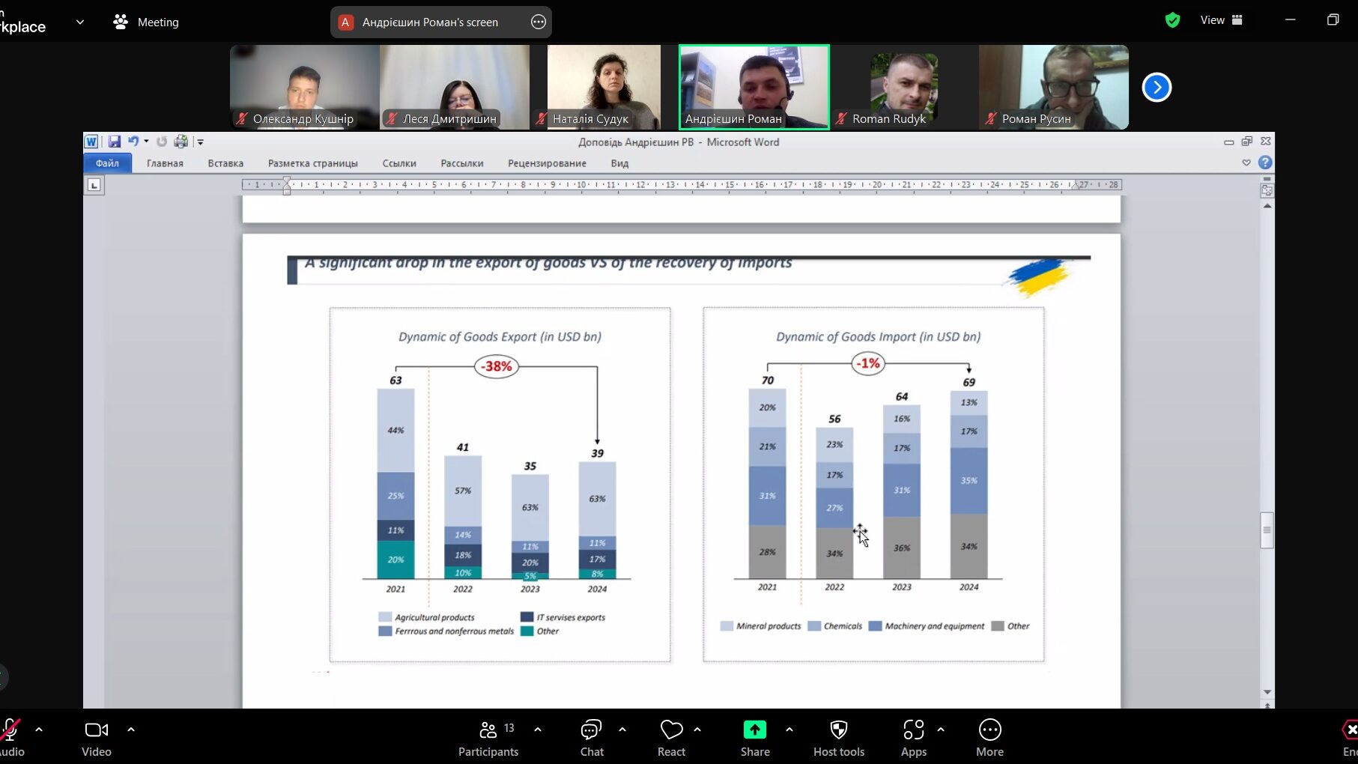
Task: Expand the Participants options chevron
Action: (538, 729)
